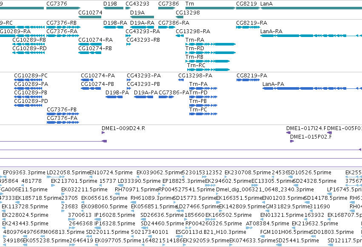Viewport: 362px width, 247px height.
Task: Click protein CG13298-PA
Action: (195, 76)
